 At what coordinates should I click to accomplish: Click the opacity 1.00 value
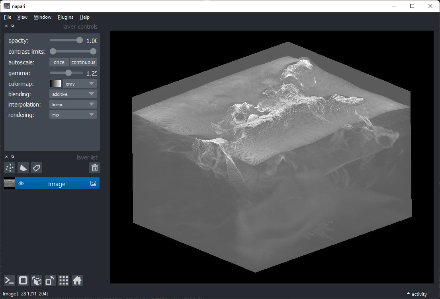(92, 41)
